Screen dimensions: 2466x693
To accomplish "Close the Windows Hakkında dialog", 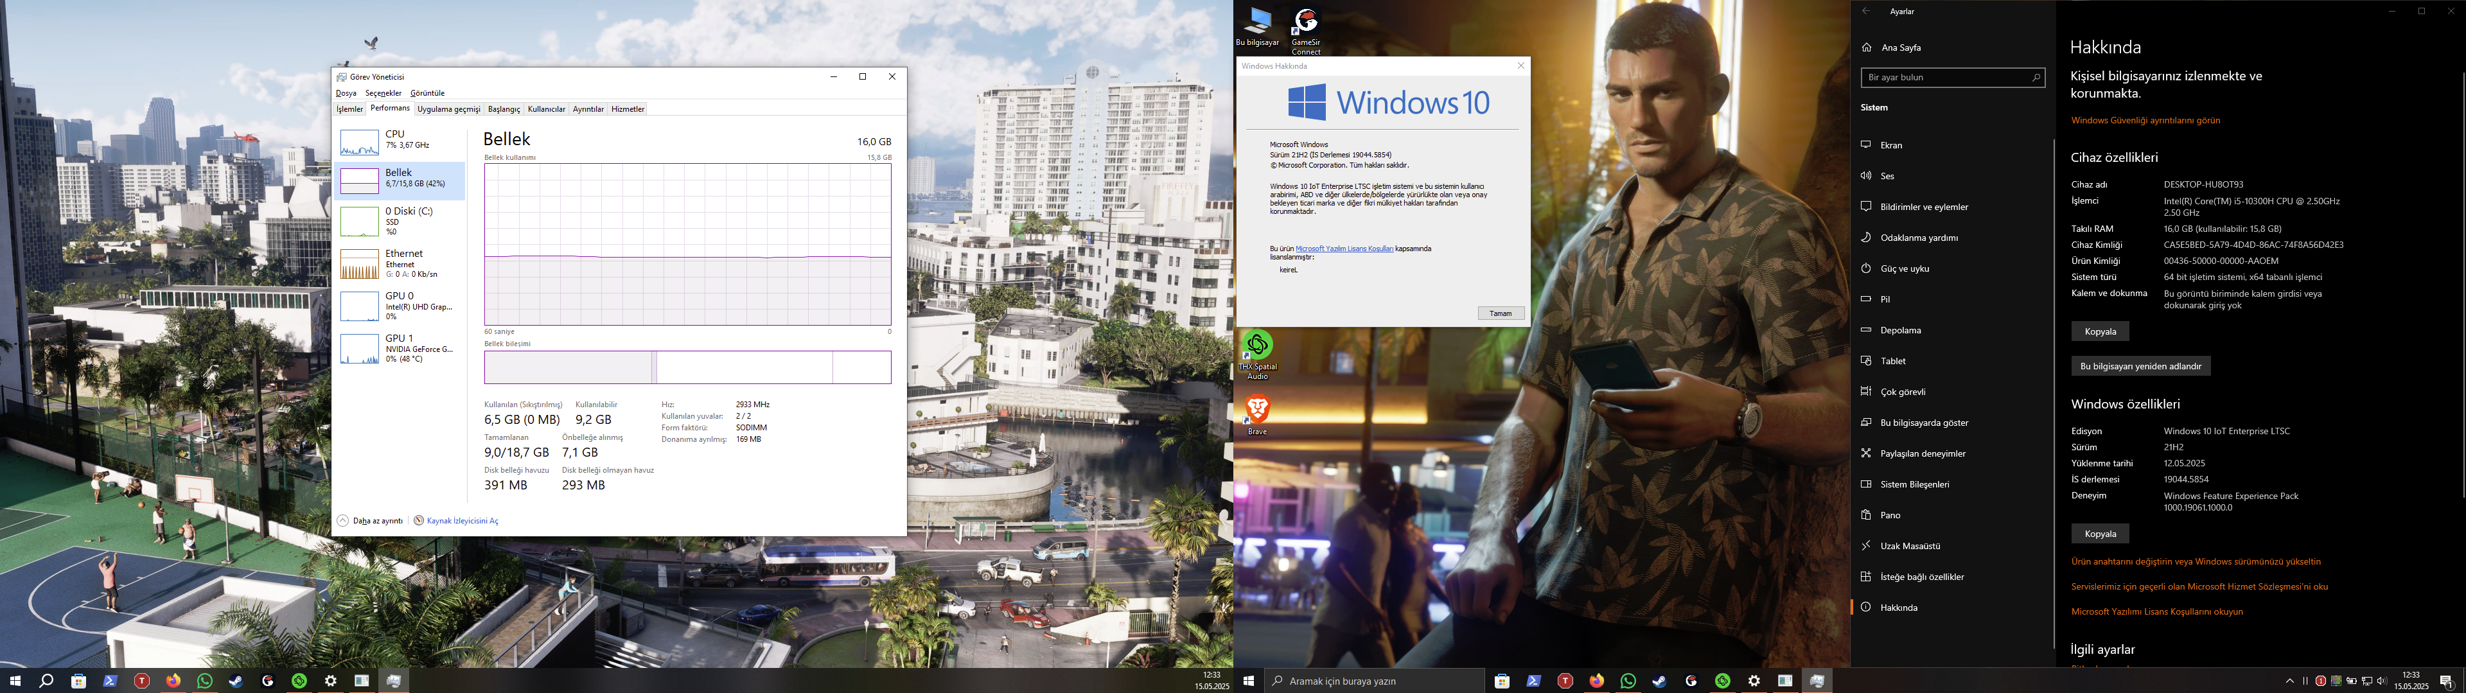I will point(1520,66).
